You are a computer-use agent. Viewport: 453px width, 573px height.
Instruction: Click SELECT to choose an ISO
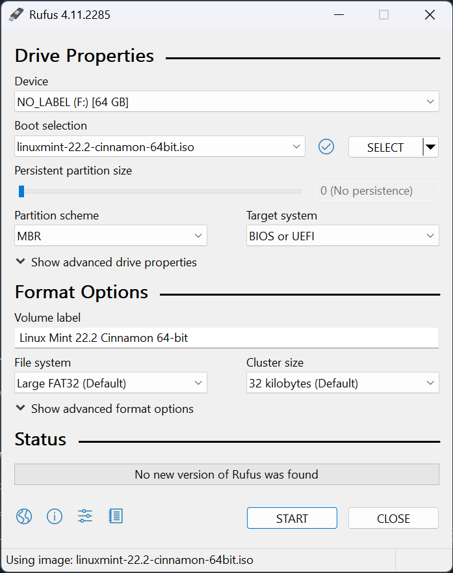[x=385, y=147]
